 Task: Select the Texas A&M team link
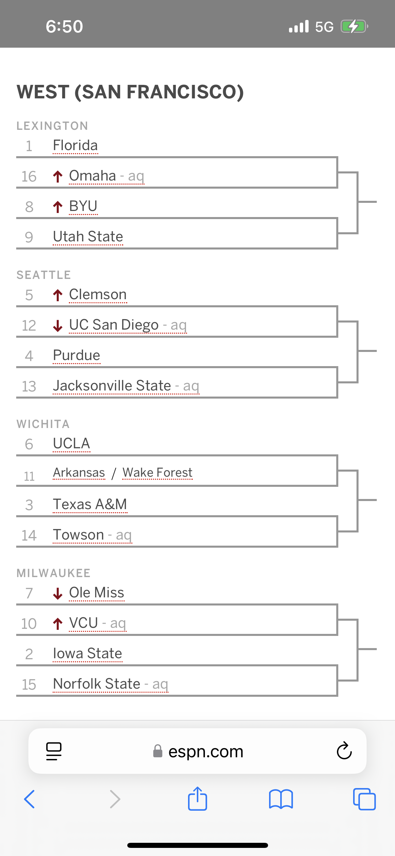coord(90,504)
